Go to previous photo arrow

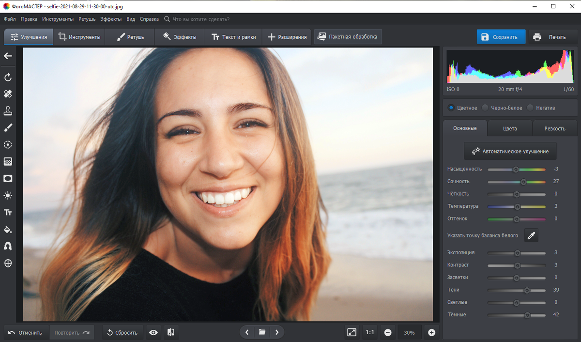247,332
